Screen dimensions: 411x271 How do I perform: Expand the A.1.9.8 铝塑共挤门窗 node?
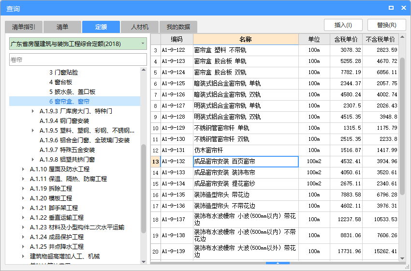pos(33,160)
